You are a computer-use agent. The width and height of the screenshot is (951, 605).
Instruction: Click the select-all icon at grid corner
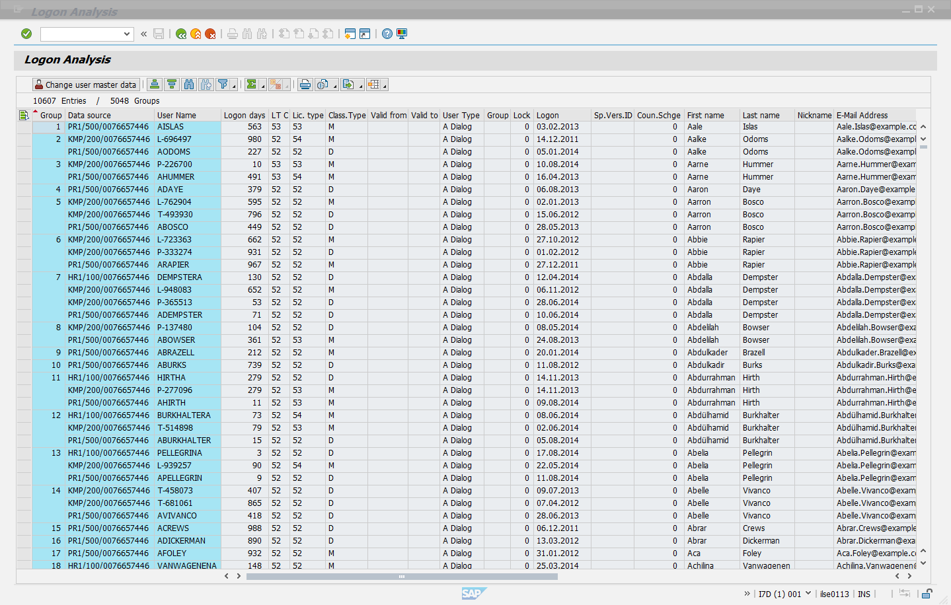pyautogui.click(x=24, y=115)
